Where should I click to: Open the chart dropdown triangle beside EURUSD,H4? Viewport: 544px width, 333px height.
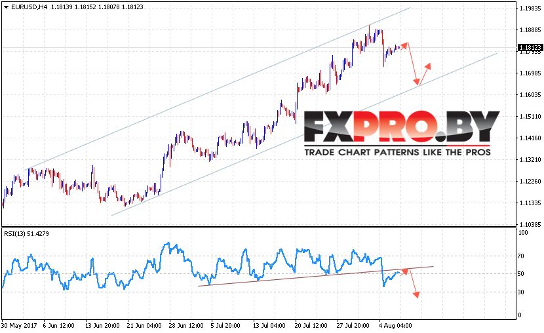click(6, 7)
